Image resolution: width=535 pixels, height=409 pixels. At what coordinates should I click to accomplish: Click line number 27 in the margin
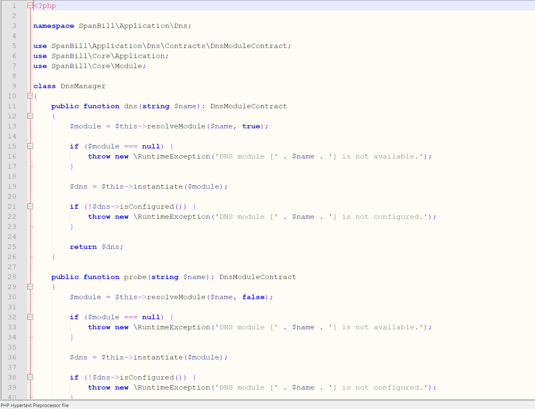(x=12, y=267)
